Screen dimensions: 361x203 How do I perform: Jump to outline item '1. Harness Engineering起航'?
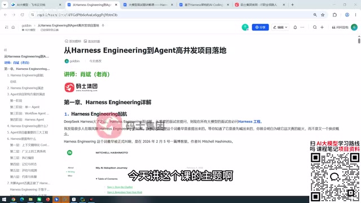tap(25, 75)
